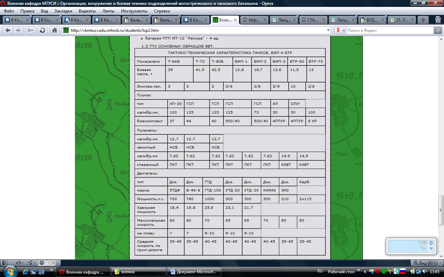The width and height of the screenshot is (444, 277).
Task: Open the военка folder taskbar button
Action: pyautogui.click(x=138, y=272)
